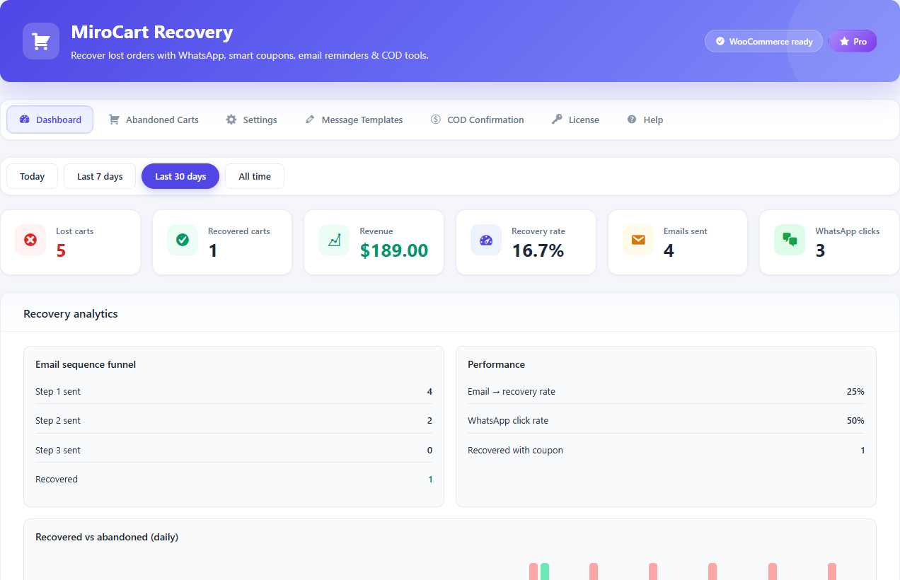The height and width of the screenshot is (580, 900).
Task: Click the Step 1 sent row
Action: click(x=233, y=391)
